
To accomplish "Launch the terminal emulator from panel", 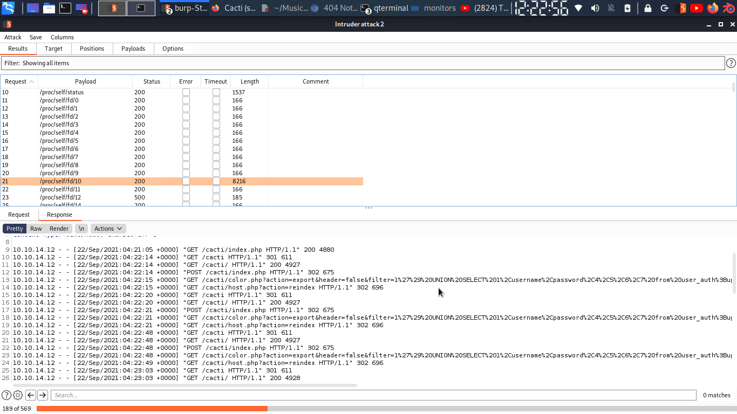I will (65, 8).
